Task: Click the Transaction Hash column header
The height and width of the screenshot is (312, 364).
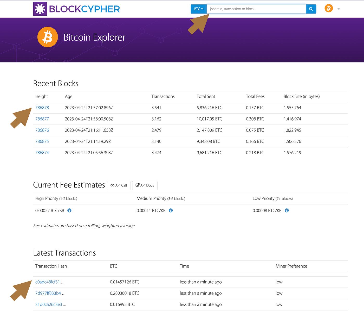Action: coord(51,266)
